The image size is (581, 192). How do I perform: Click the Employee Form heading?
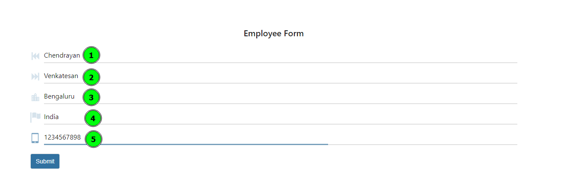pyautogui.click(x=273, y=33)
